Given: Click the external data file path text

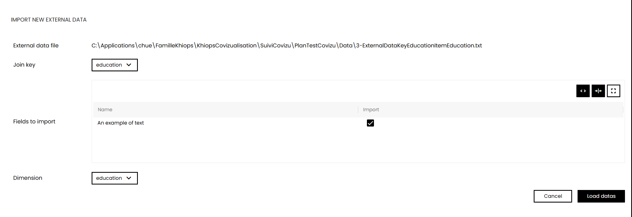Looking at the screenshot, I should point(287,45).
